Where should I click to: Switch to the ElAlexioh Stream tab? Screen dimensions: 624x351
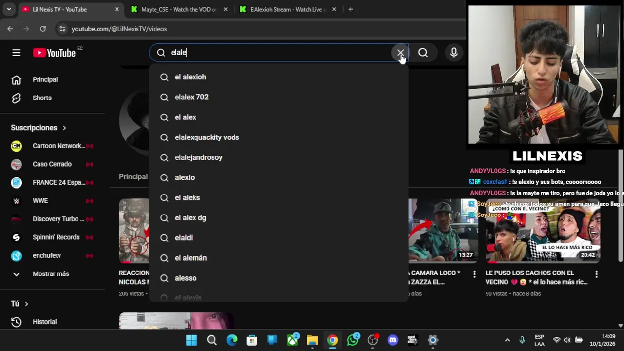(288, 9)
